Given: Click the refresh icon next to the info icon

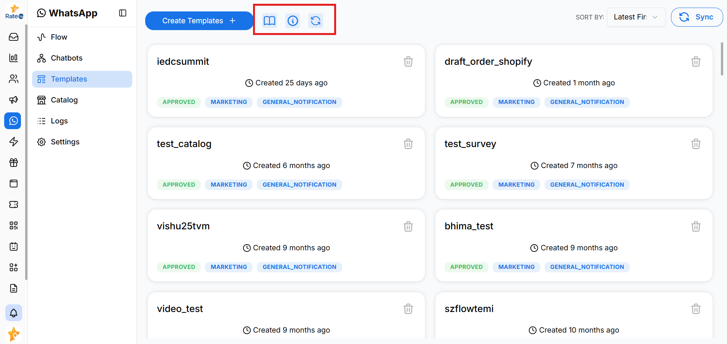Looking at the screenshot, I should tap(316, 21).
